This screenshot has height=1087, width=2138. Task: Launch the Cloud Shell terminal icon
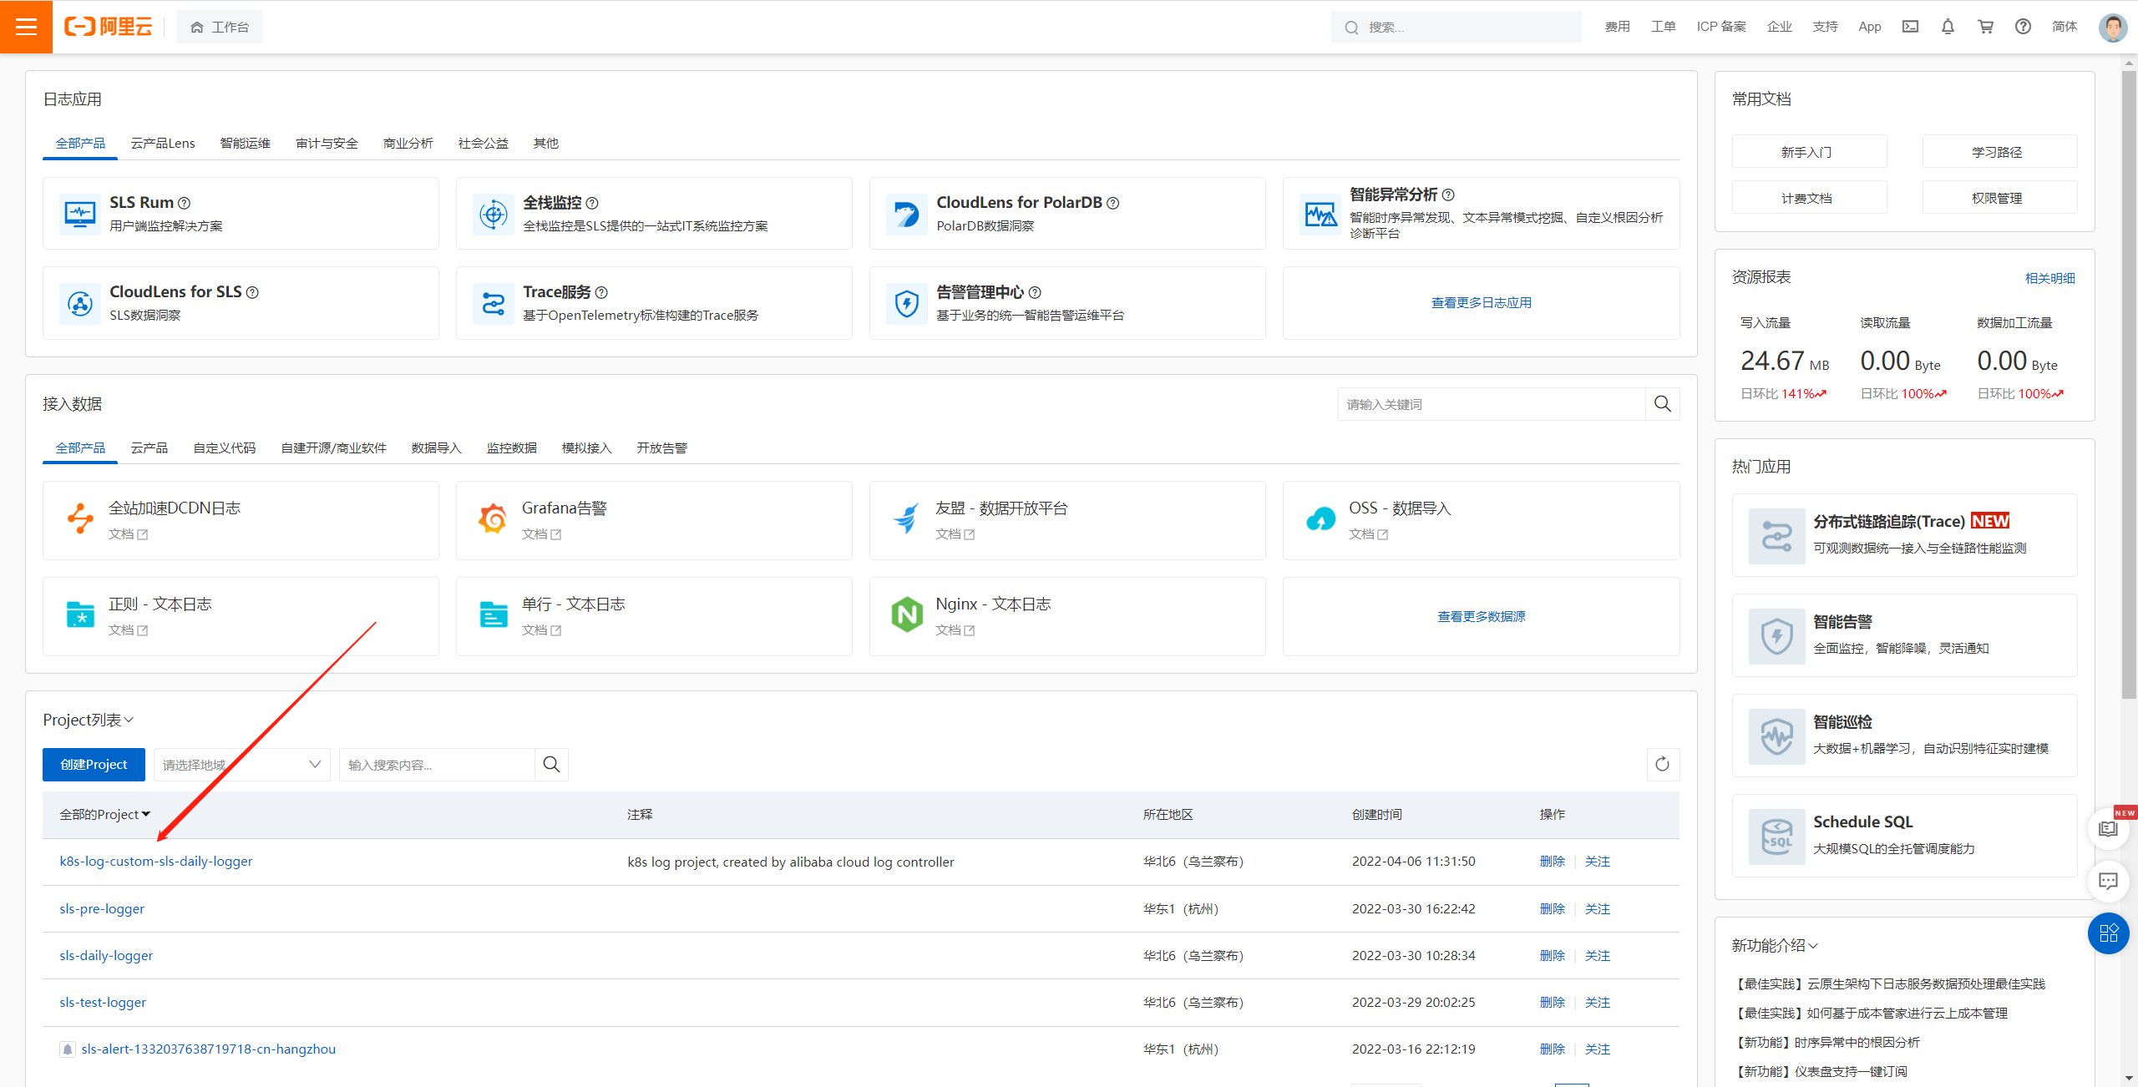(1910, 27)
